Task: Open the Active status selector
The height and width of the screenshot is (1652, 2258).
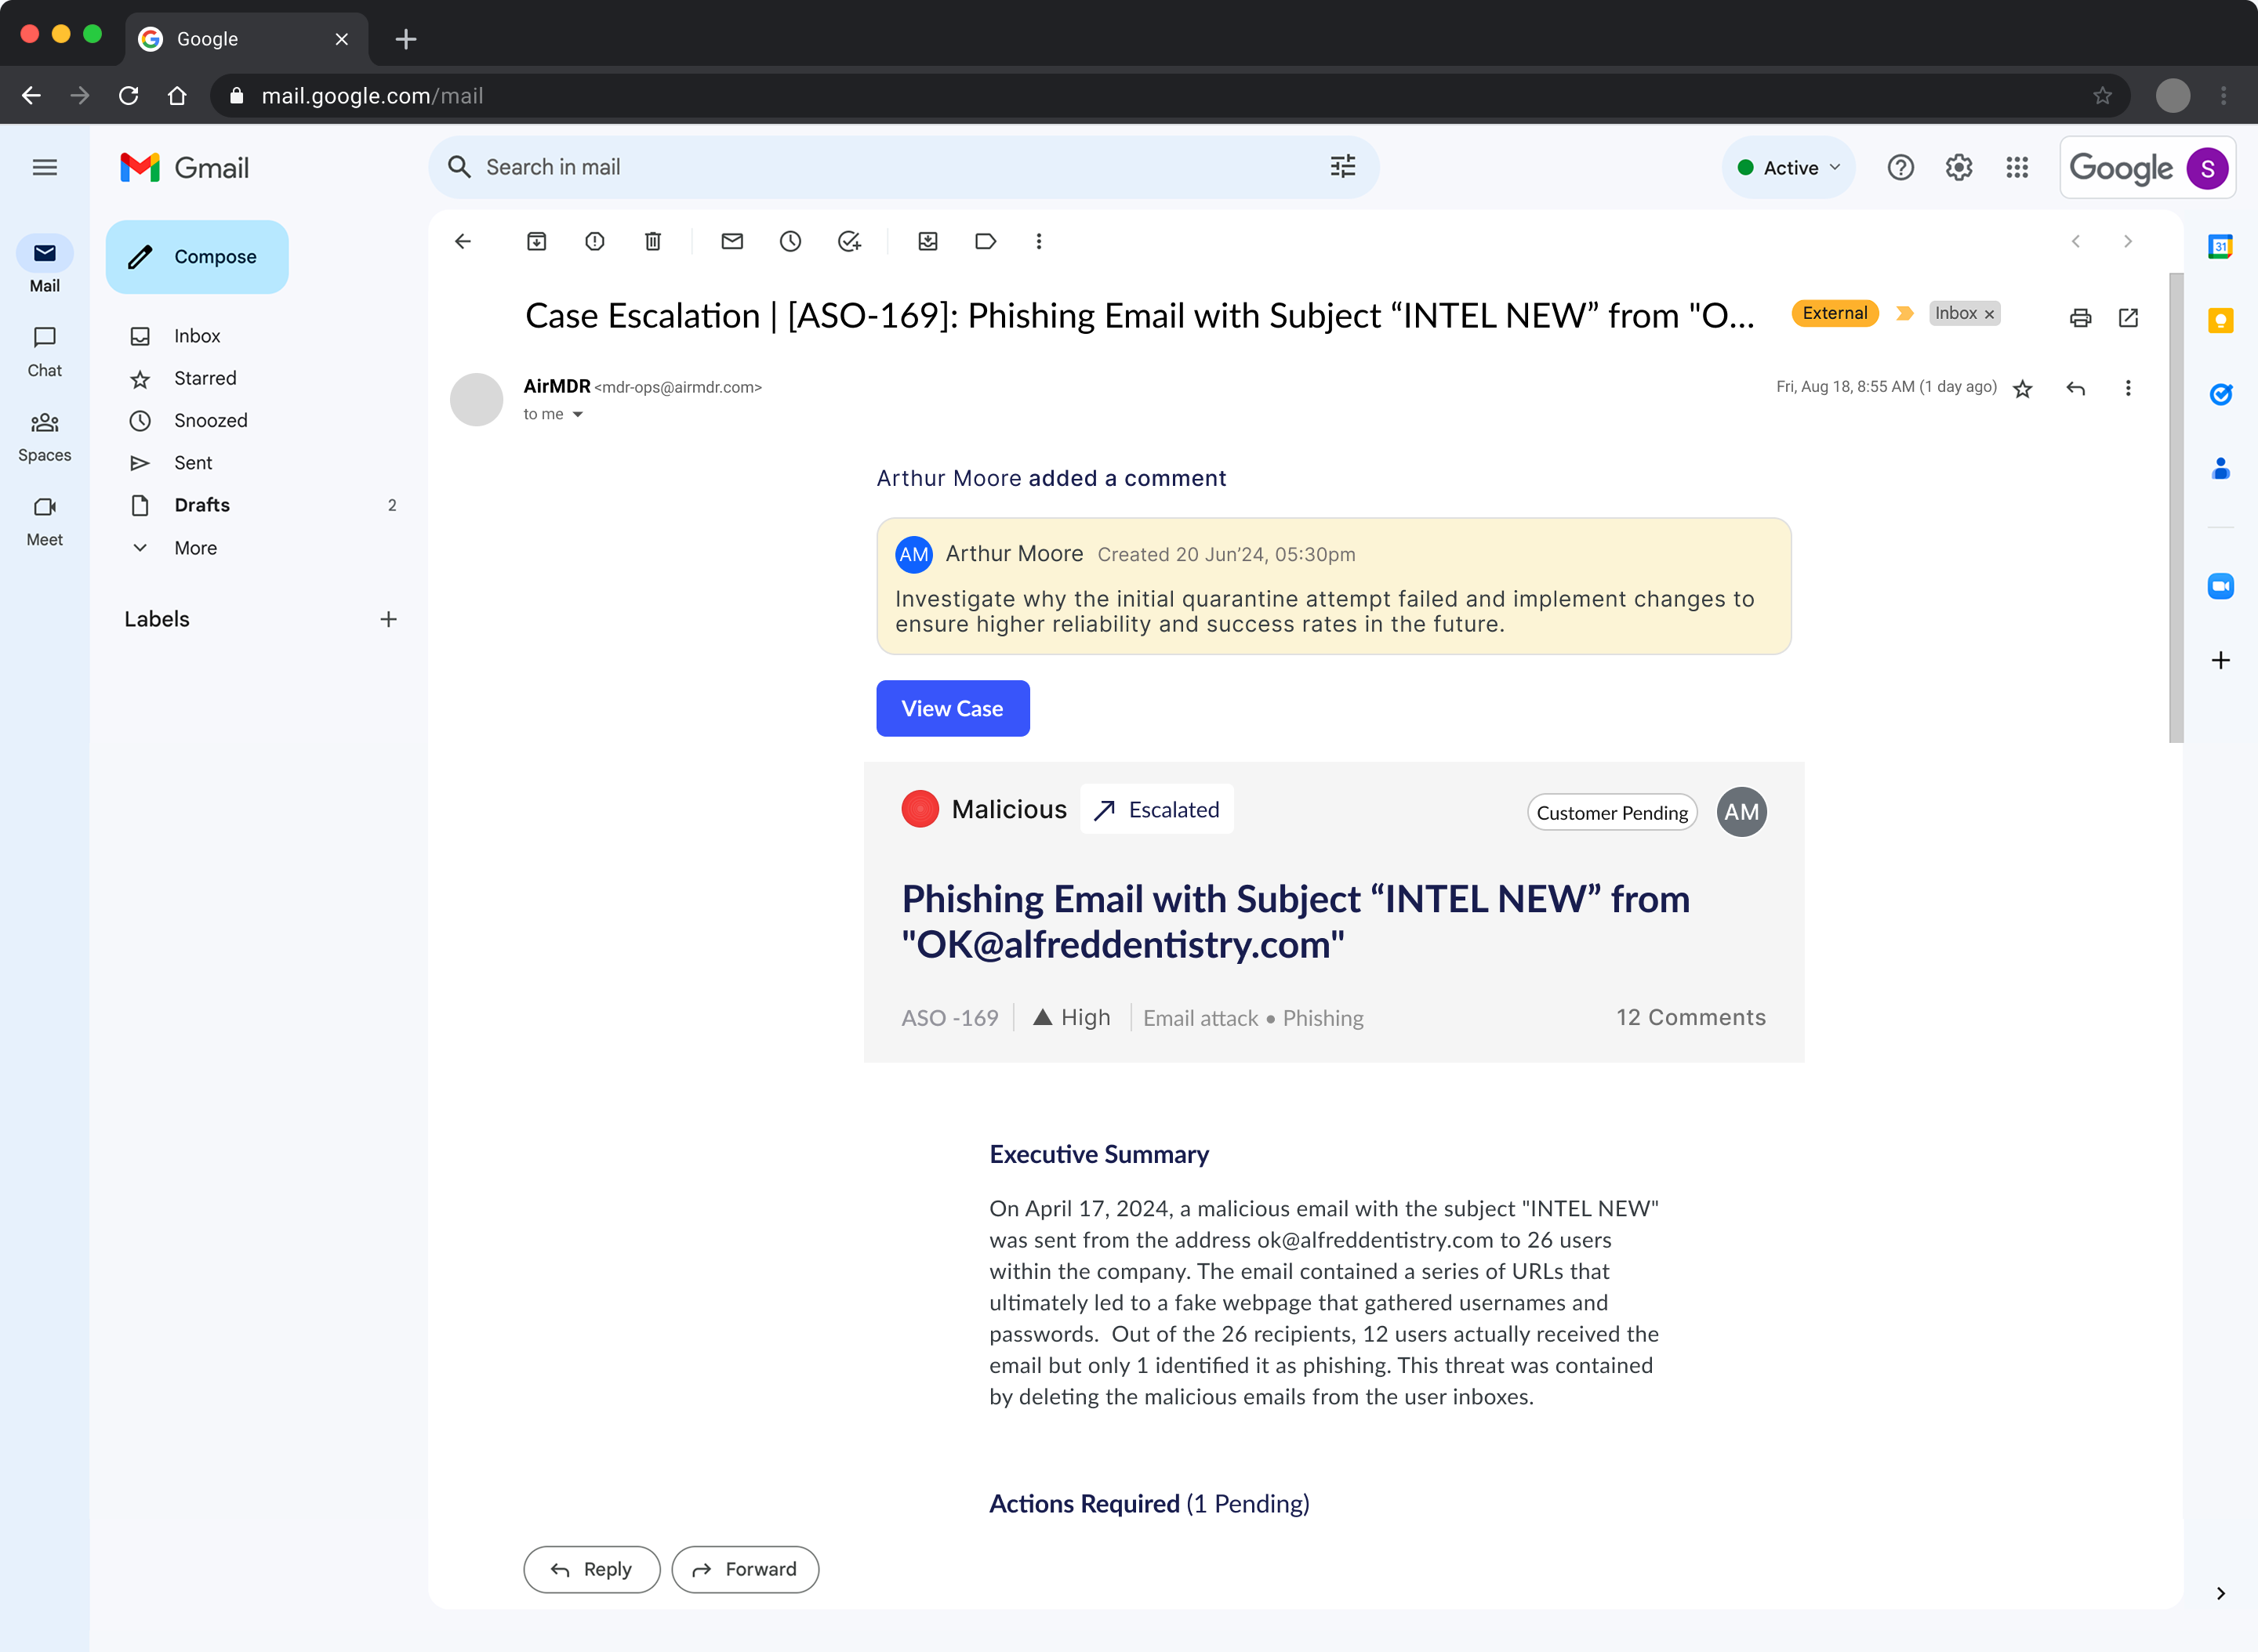Action: pos(1789,167)
